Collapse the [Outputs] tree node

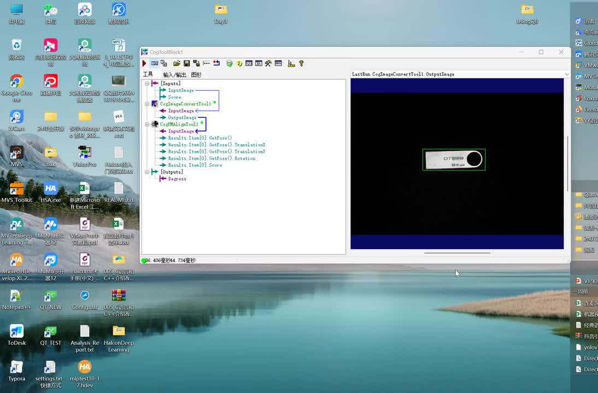pyautogui.click(x=147, y=172)
